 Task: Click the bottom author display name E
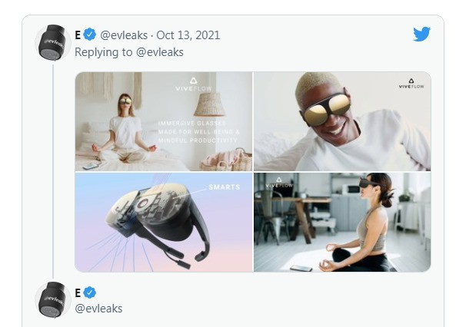[78, 292]
